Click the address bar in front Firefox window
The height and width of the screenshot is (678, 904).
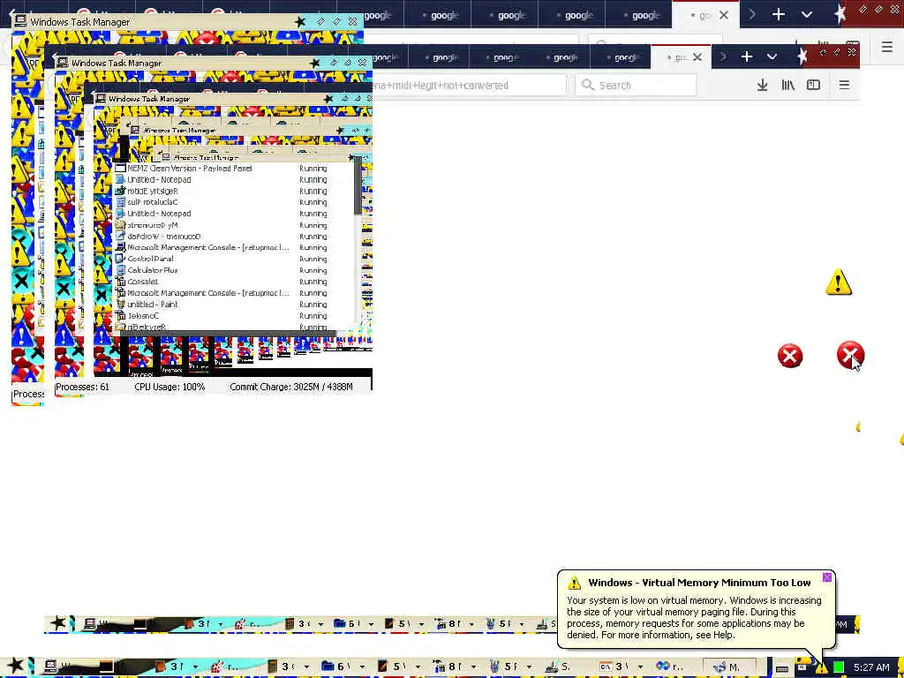tap(470, 86)
